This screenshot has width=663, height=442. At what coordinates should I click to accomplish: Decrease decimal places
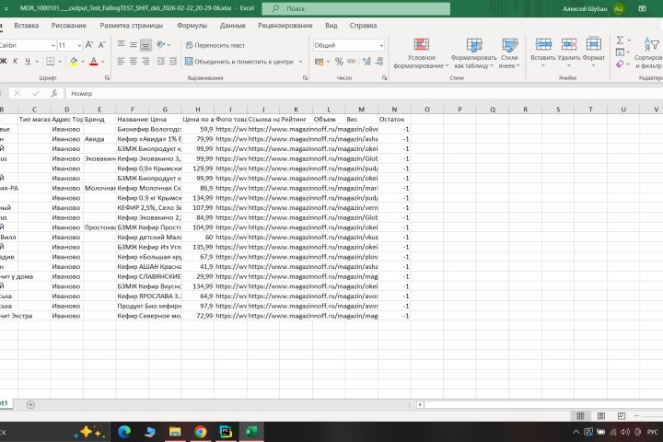point(379,62)
